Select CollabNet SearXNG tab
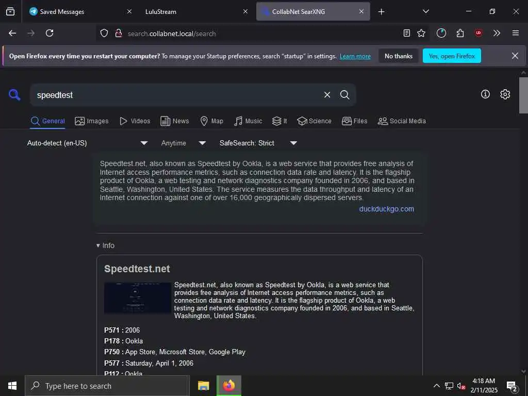Image resolution: width=528 pixels, height=396 pixels. (x=313, y=11)
